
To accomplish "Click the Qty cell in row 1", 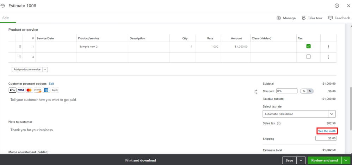I will (182, 47).
